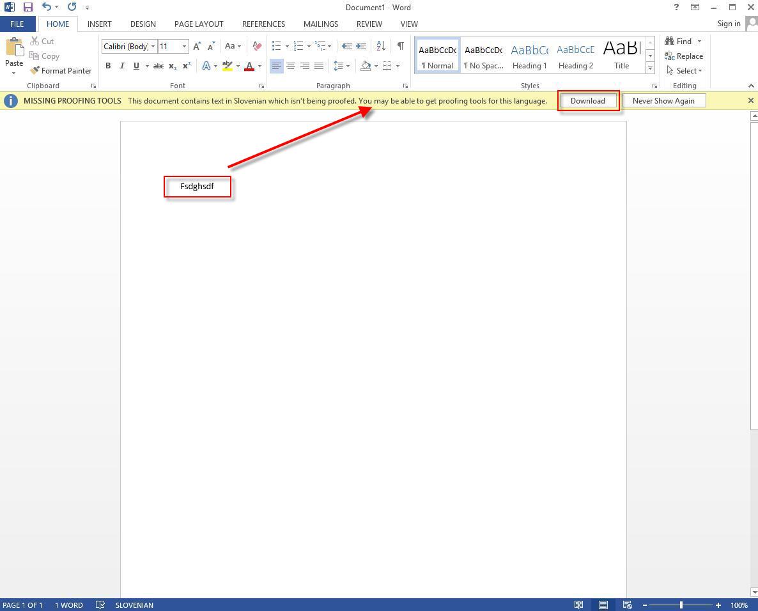Open the font size dropdown
Viewport: 758px width, 611px height.
coord(184,46)
